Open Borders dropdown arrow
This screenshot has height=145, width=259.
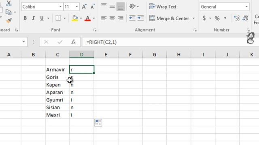pyautogui.click(x=65, y=18)
